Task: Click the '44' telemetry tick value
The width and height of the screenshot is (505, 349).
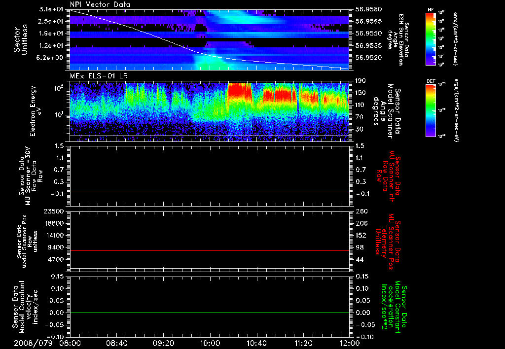Action: pos(359,259)
